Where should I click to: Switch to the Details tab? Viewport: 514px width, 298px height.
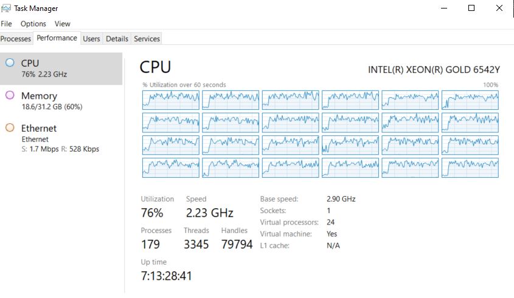pos(117,39)
